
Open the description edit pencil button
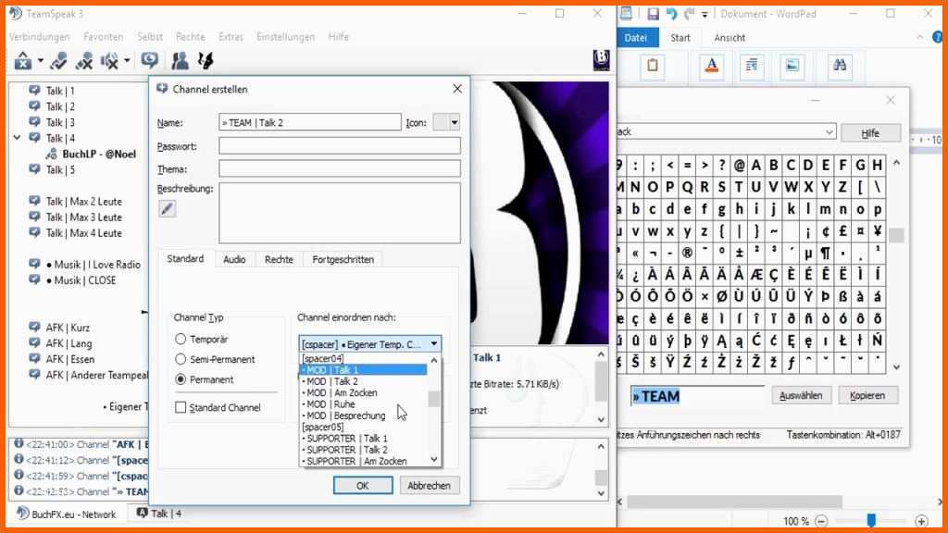(x=167, y=209)
